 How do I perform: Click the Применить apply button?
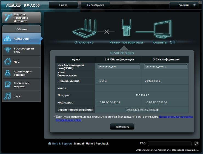[122, 127]
